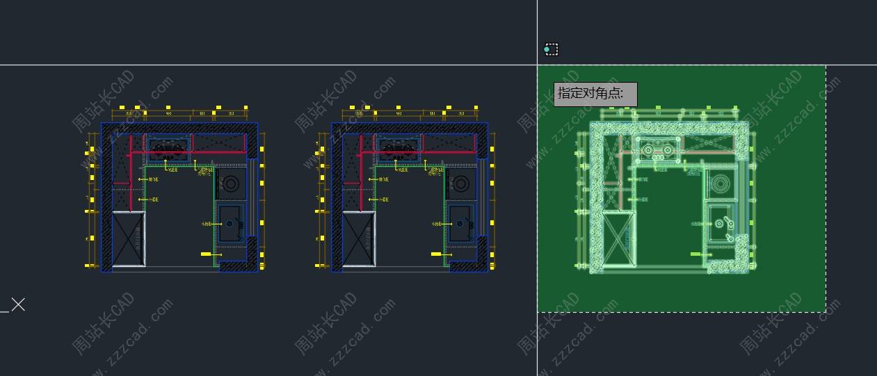This screenshot has width=877, height=376.
Task: Click the double-burner cooktop in the highlighted plan
Action: tap(657, 150)
